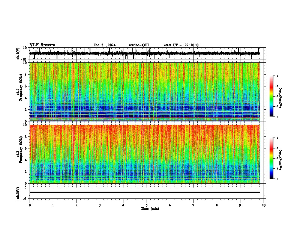Click time axis tick label "1"
This screenshot has width=297, height=230.
point(53,205)
